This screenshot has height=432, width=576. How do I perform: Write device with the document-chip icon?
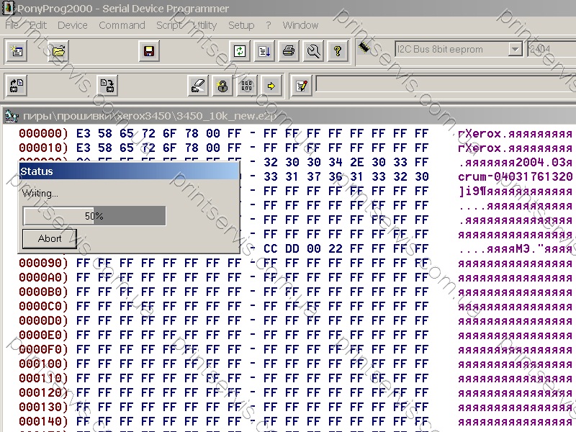[x=107, y=86]
